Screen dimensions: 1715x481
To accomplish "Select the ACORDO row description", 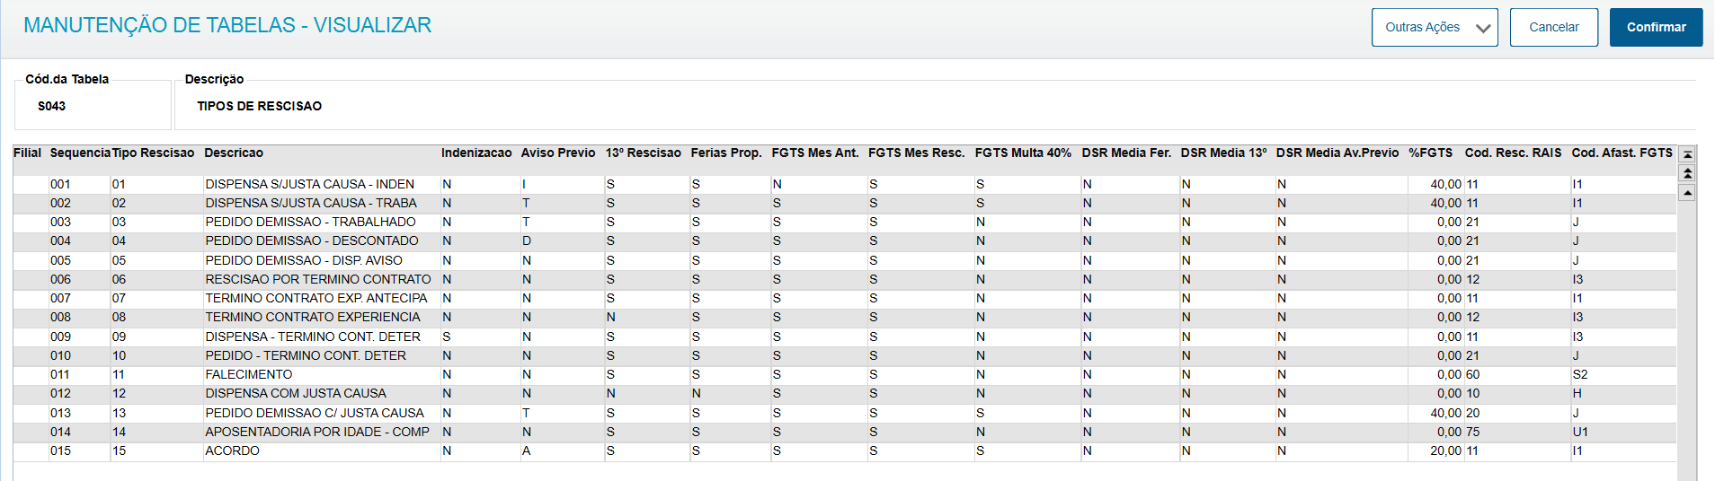I will [232, 451].
